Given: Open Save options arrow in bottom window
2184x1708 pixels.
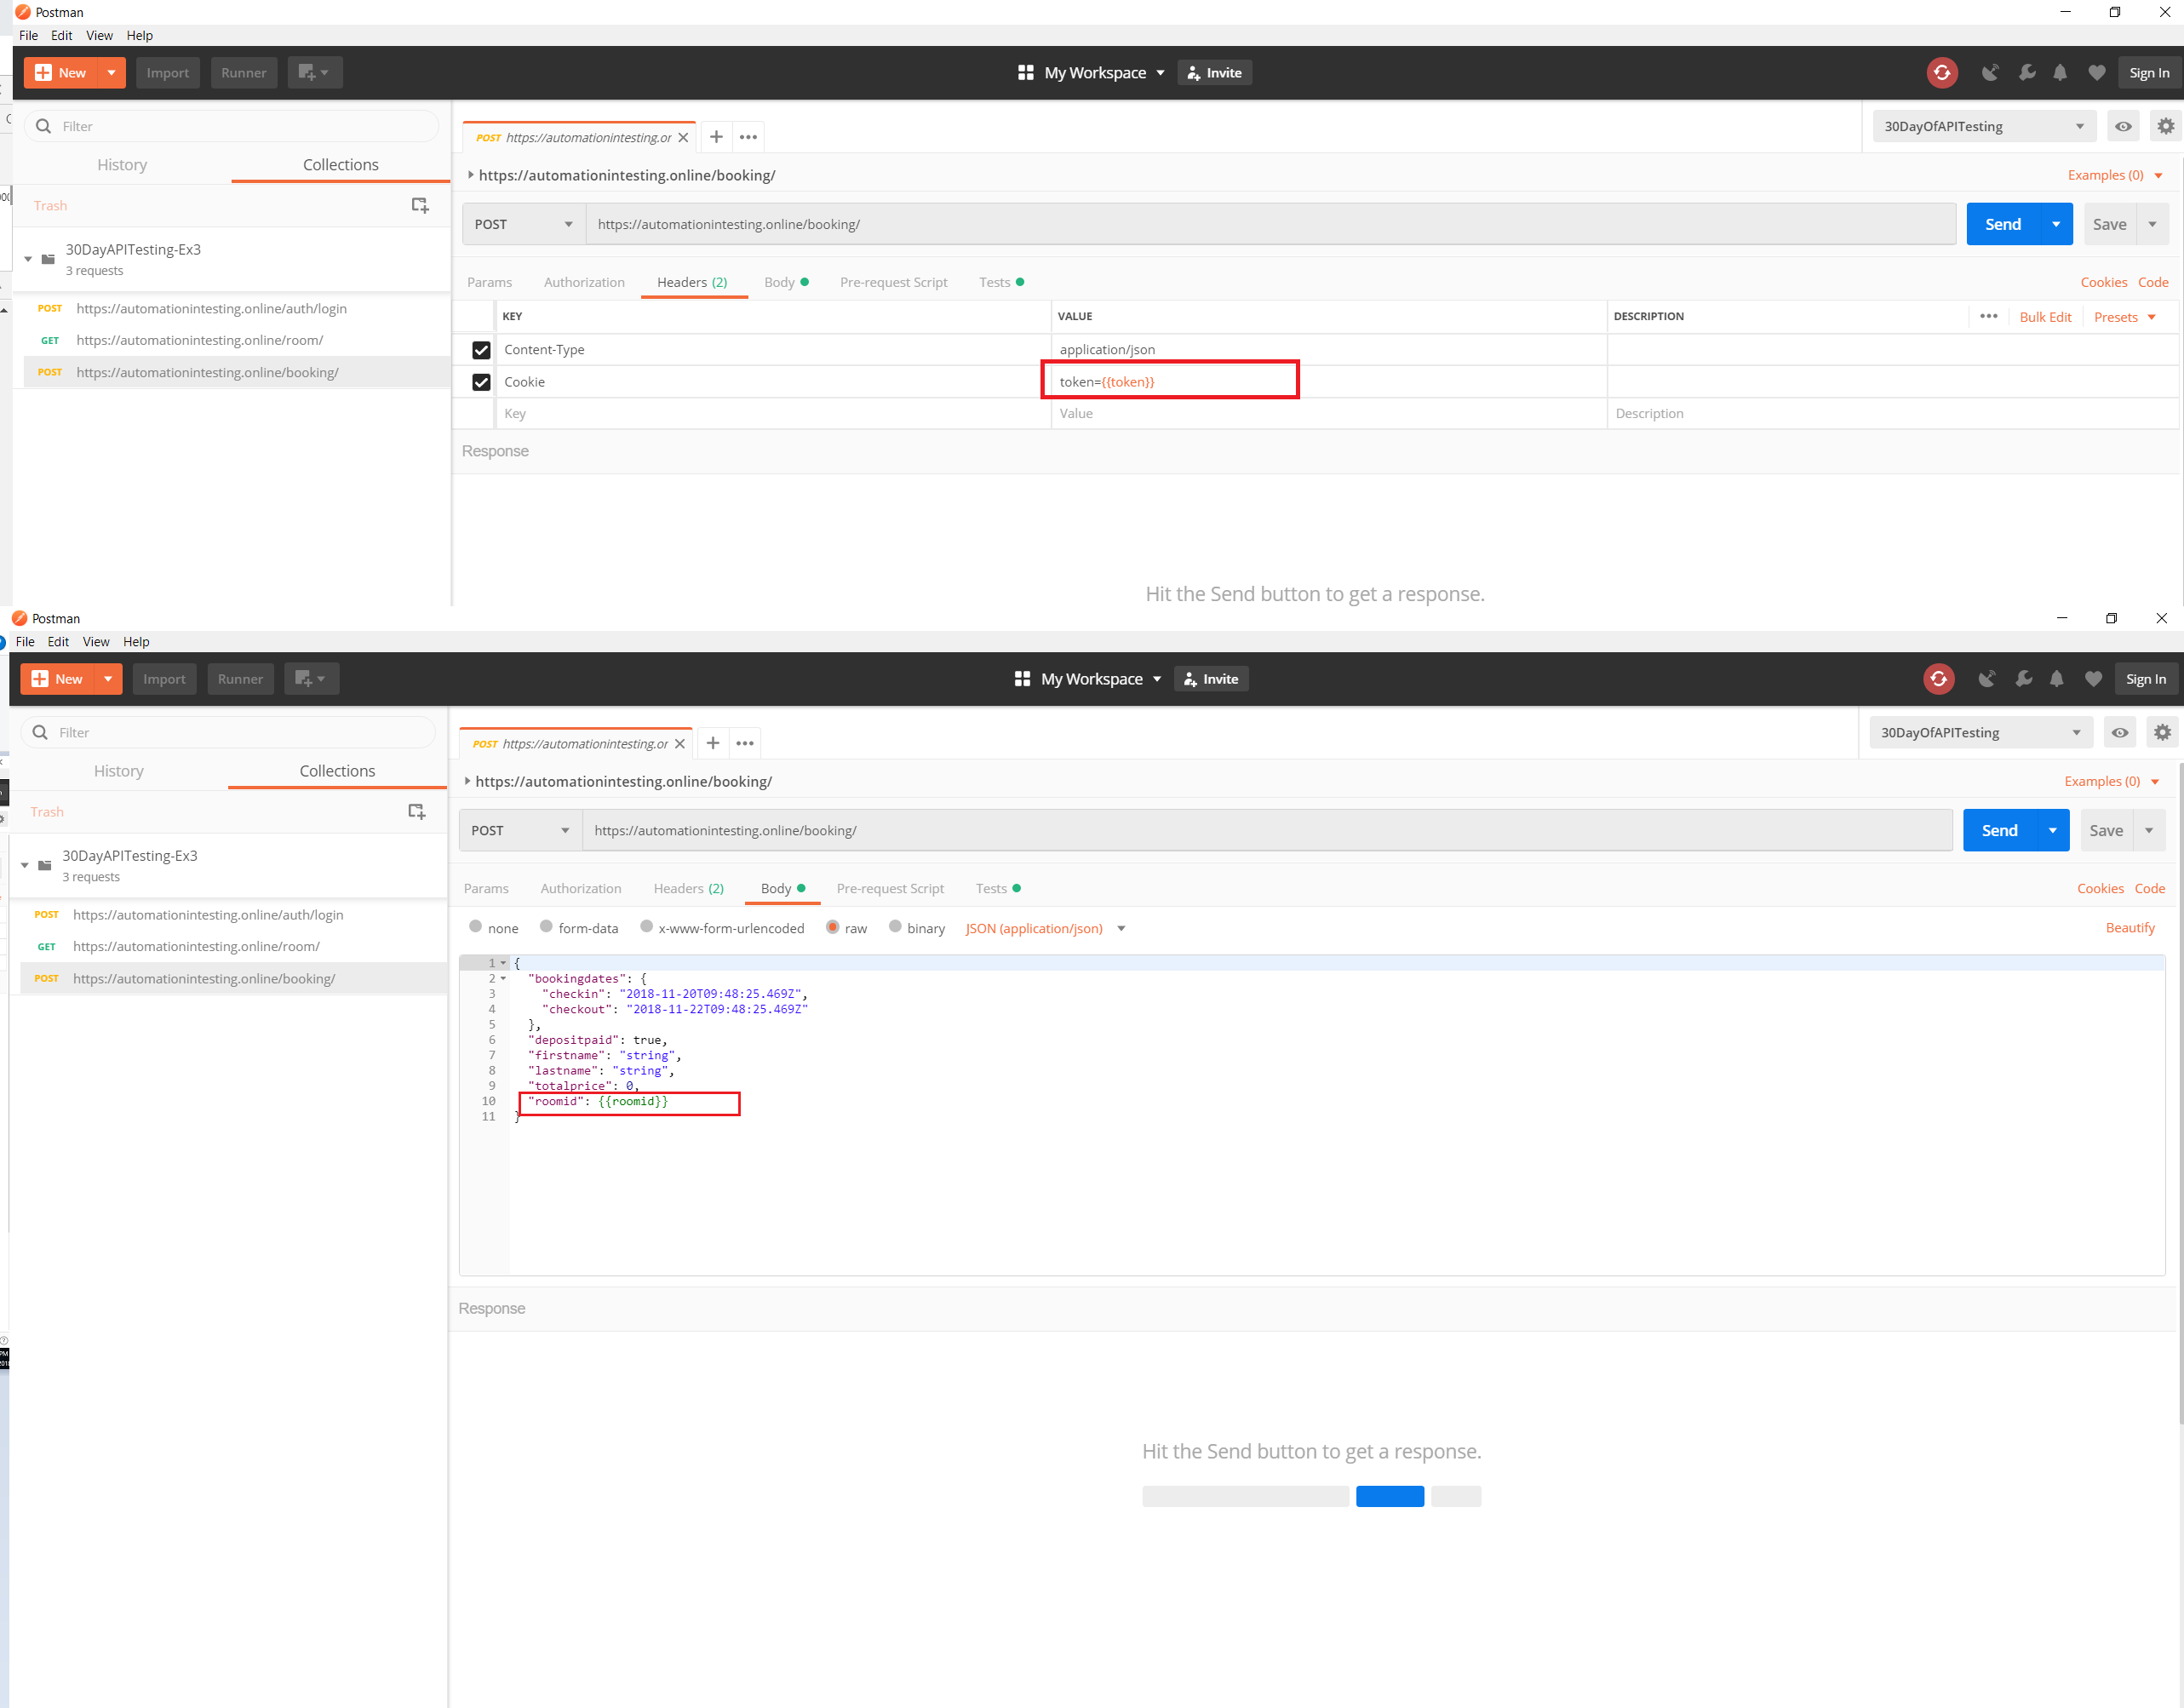Looking at the screenshot, I should click(x=2149, y=830).
